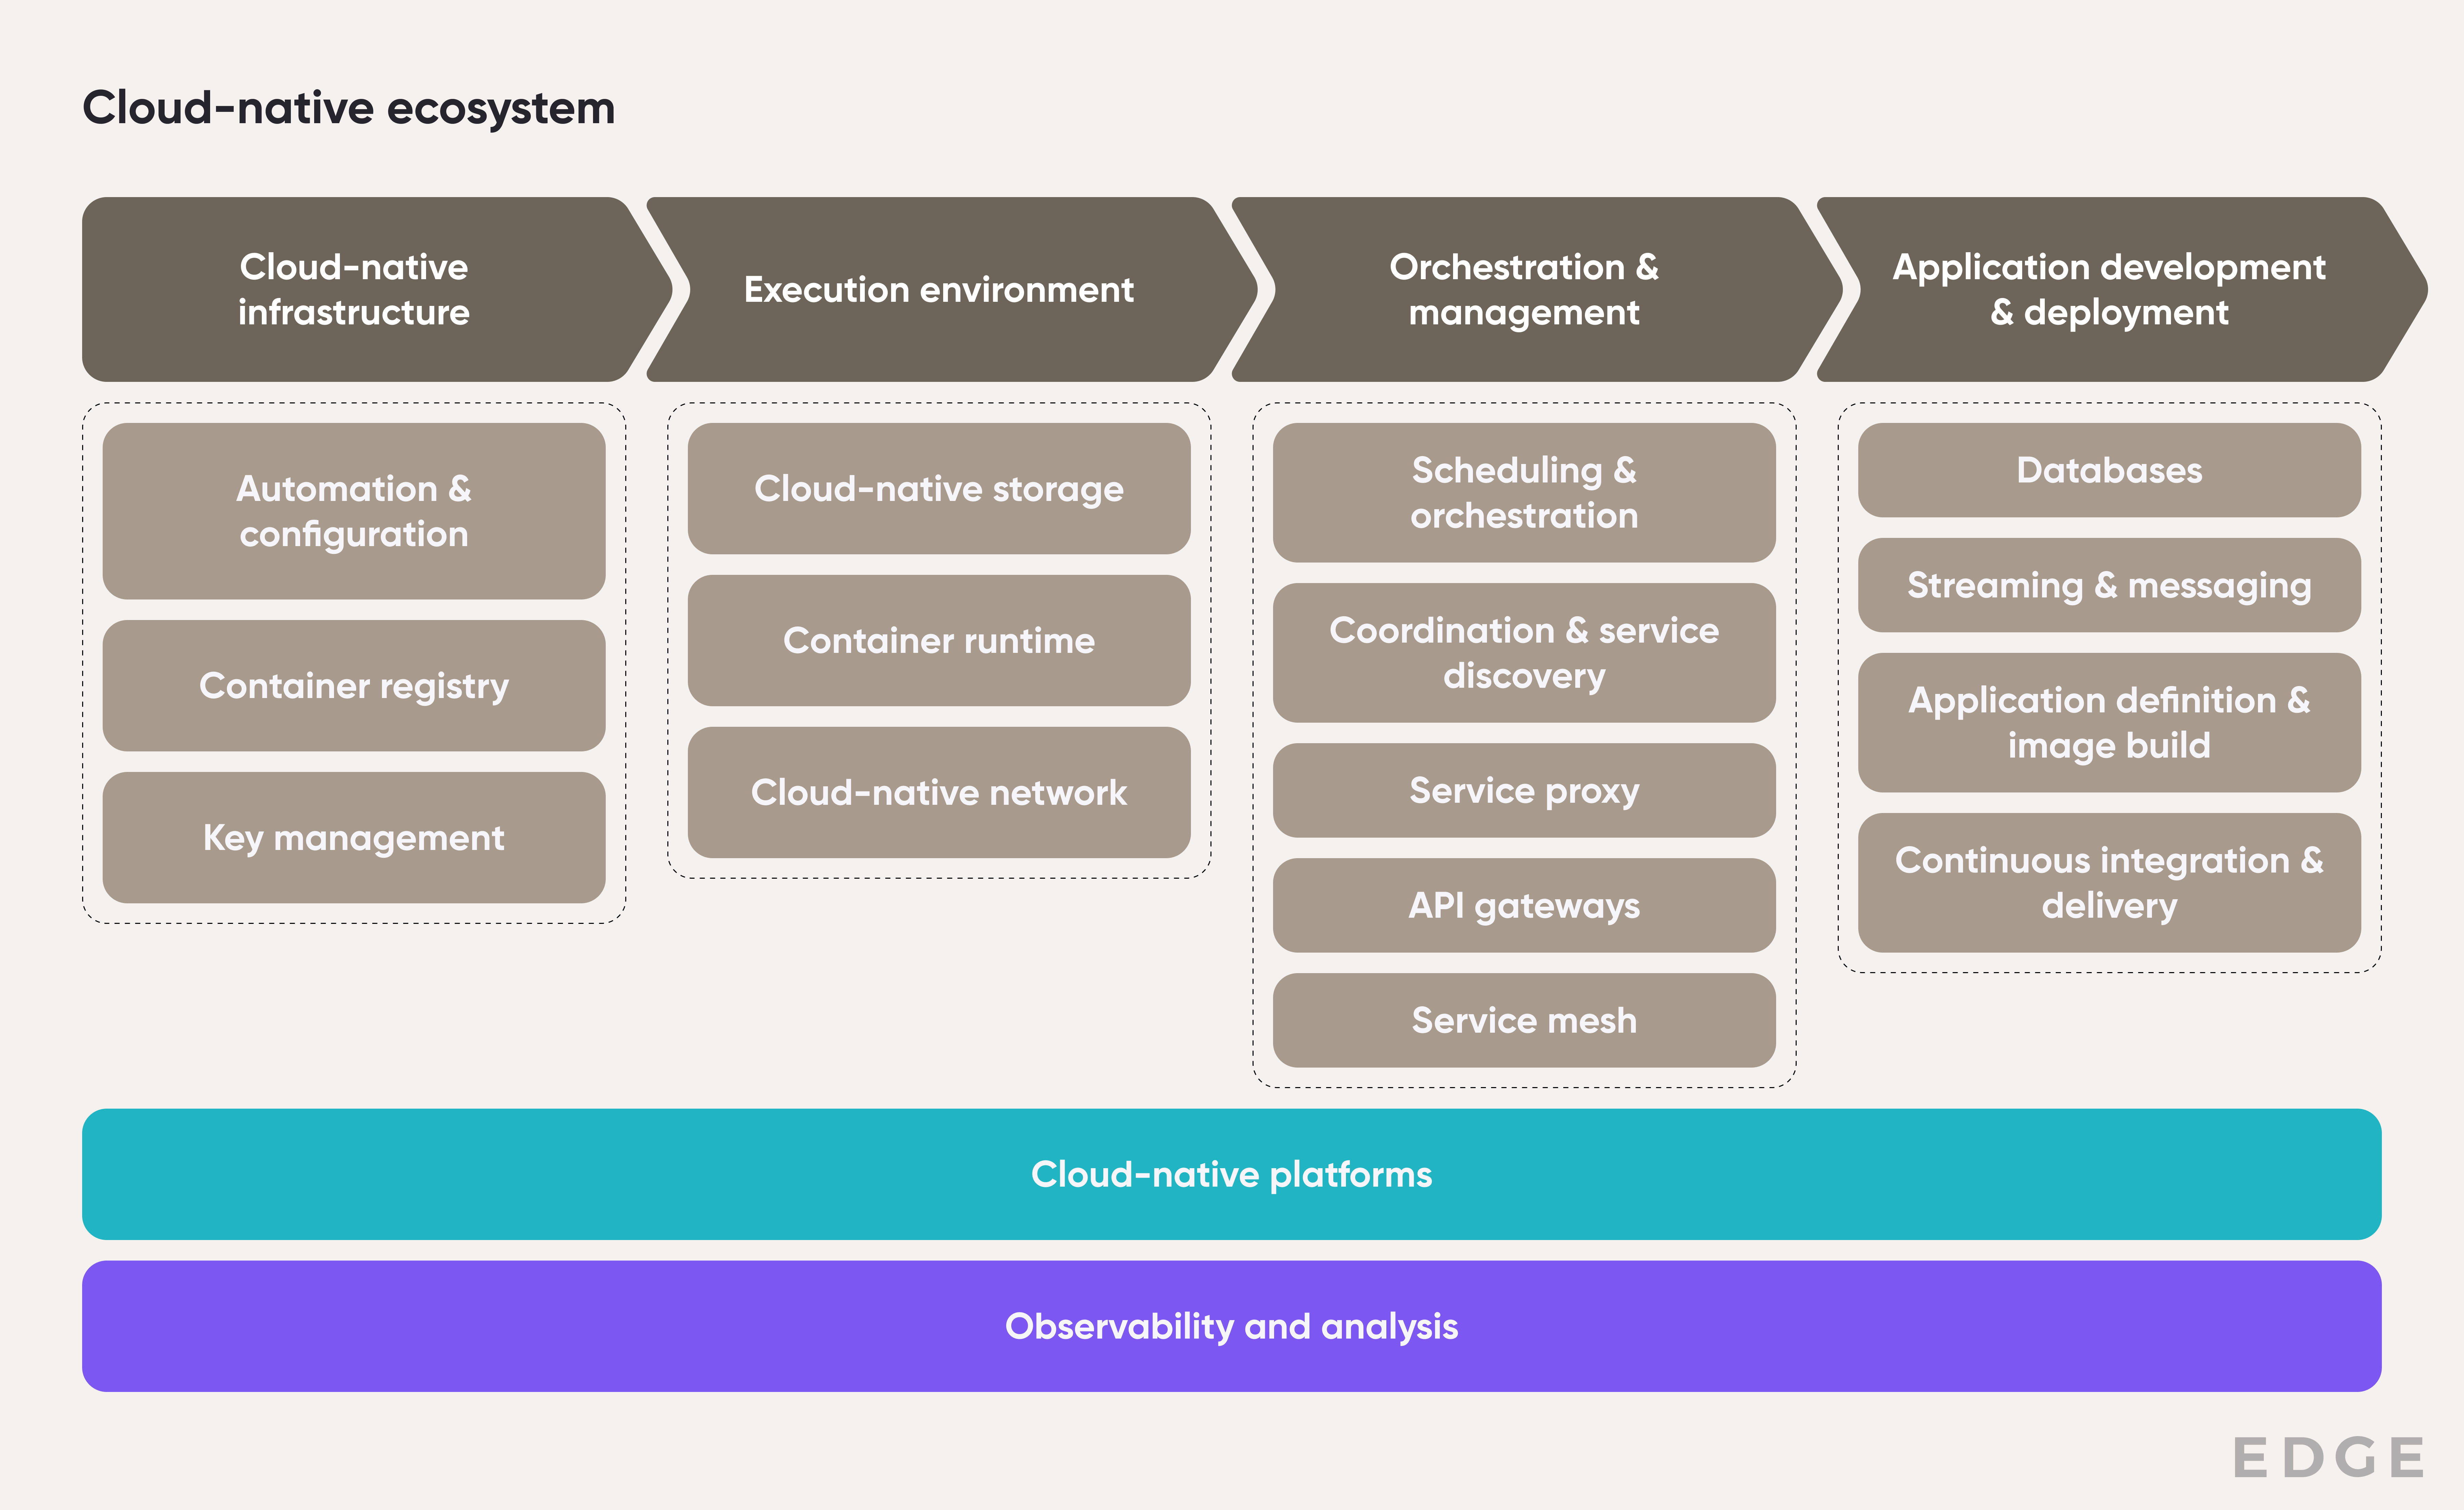
Task: Click the 'Container registry' box
Action: [x=354, y=686]
